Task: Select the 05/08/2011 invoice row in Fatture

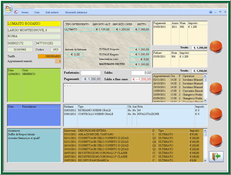Action: coord(180,56)
